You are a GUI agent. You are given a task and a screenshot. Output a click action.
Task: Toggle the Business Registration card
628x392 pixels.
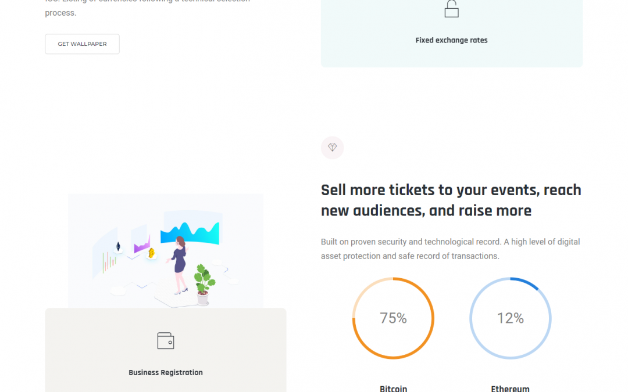coord(166,350)
